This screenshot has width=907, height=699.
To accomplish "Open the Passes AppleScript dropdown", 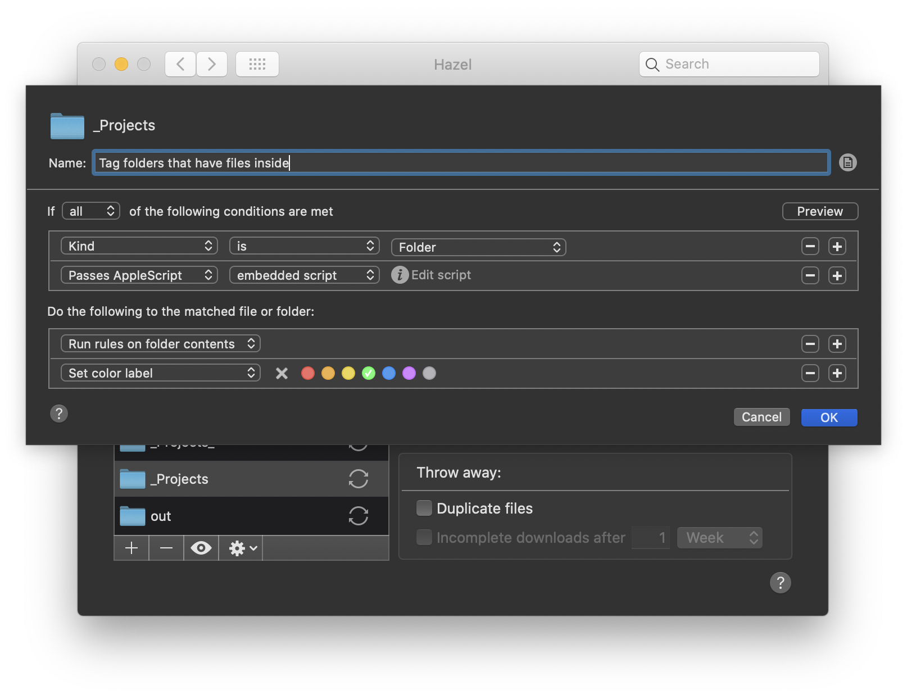I will coord(139,275).
